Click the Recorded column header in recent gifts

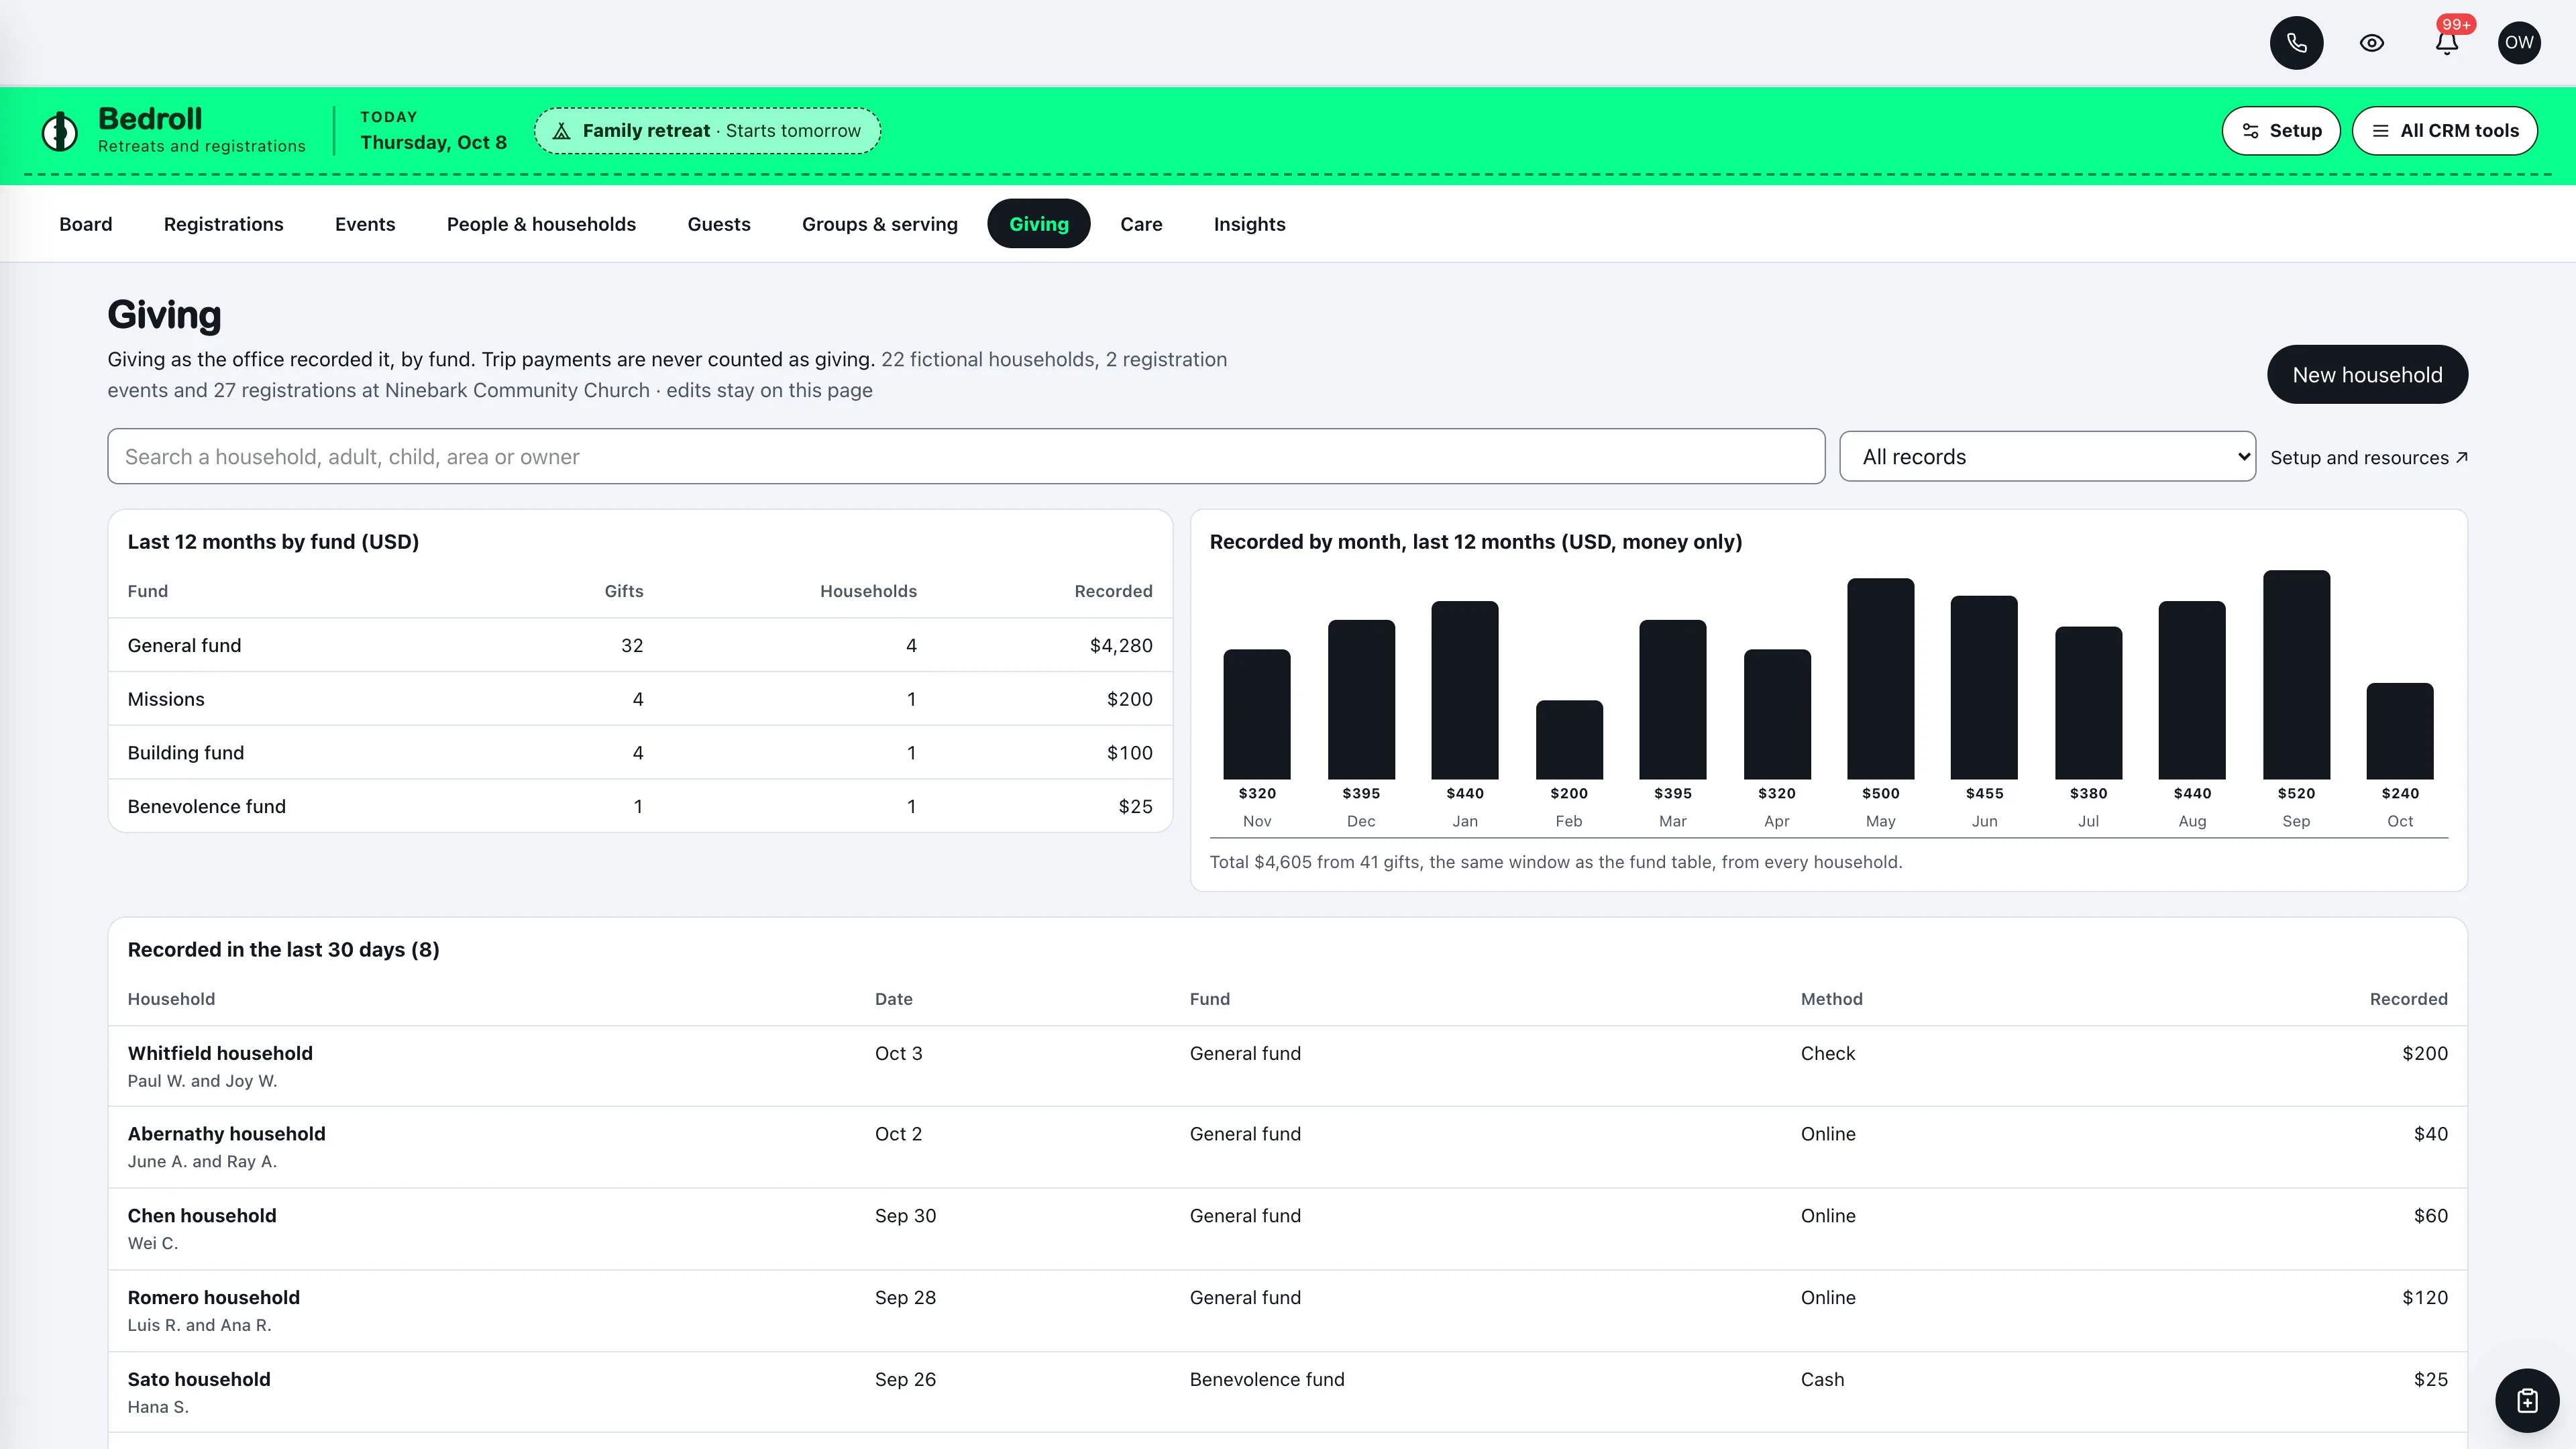(2408, 999)
